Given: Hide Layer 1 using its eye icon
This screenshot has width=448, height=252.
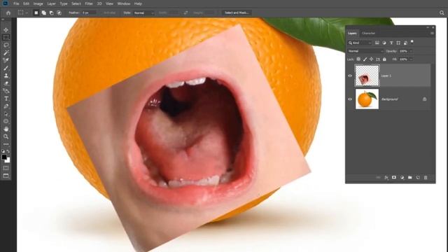Looking at the screenshot, I should [x=350, y=76].
